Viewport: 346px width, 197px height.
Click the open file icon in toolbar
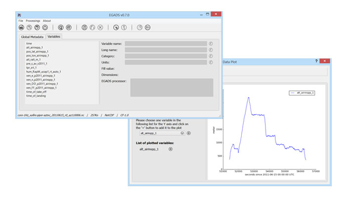pos(22,28)
